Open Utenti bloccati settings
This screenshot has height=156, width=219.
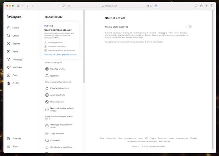coord(55,102)
